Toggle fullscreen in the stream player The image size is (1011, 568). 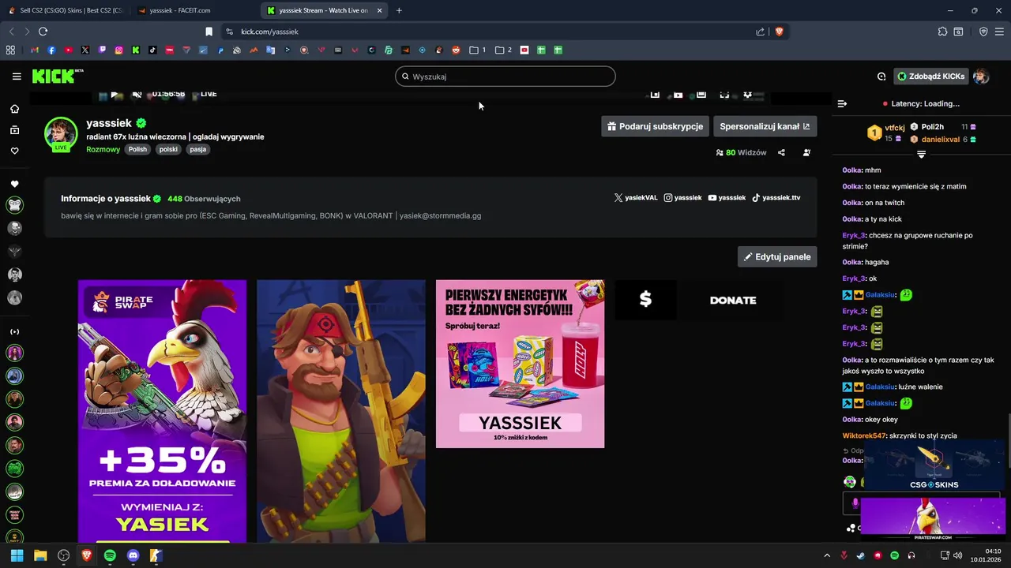724,94
